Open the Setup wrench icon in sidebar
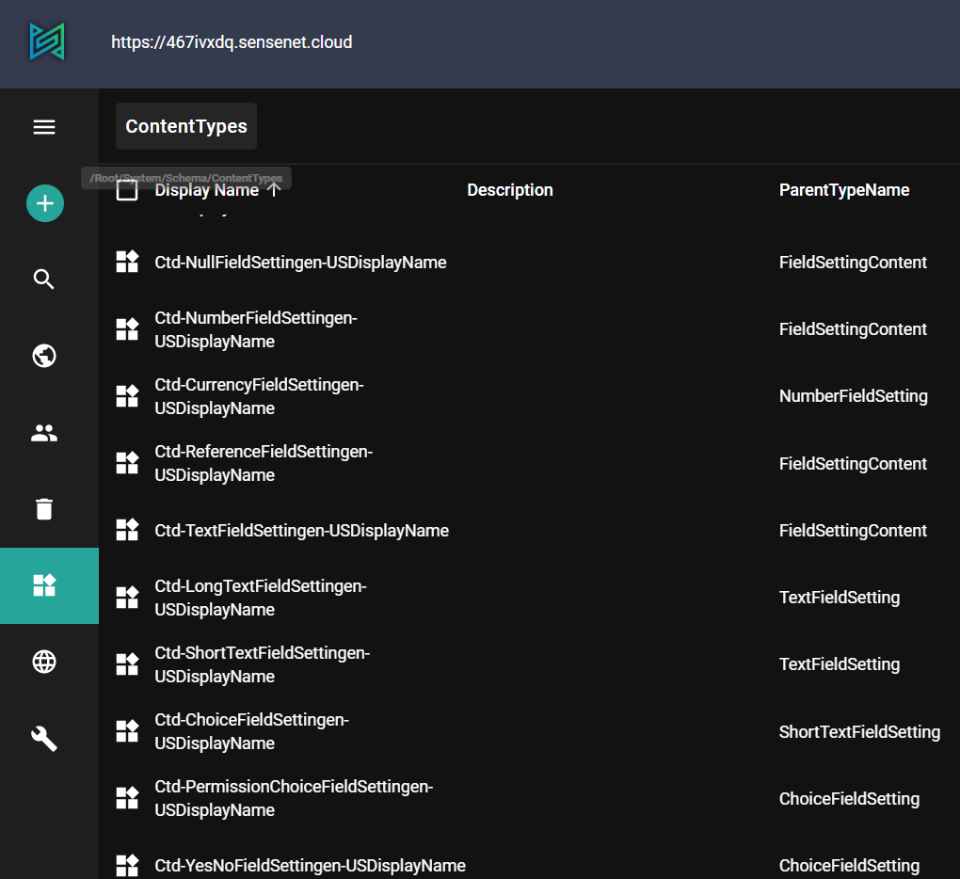 click(43, 738)
